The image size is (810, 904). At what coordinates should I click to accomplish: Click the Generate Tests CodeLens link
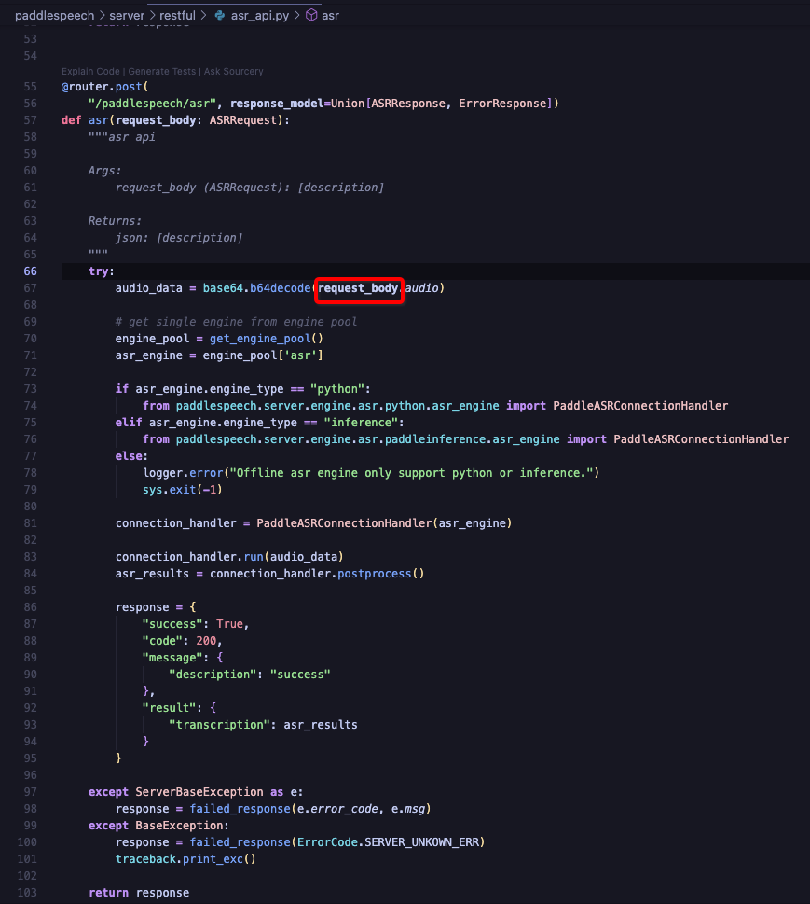tap(164, 71)
